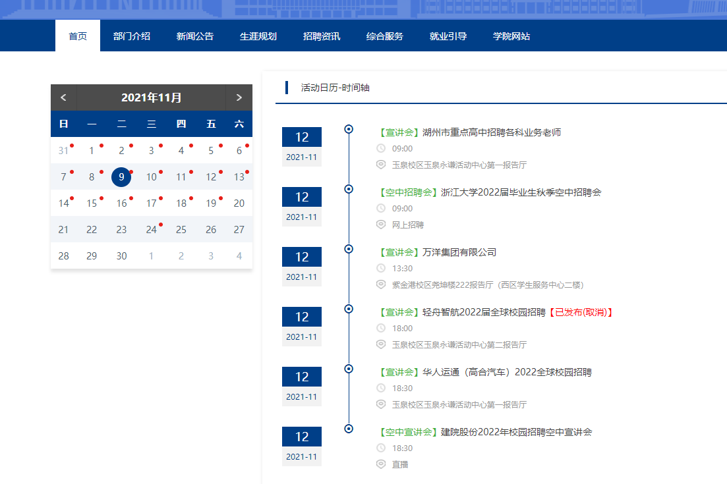
Task: Open 建院股份2022年校园招聘空中宣讲会 link
Action: (517, 432)
